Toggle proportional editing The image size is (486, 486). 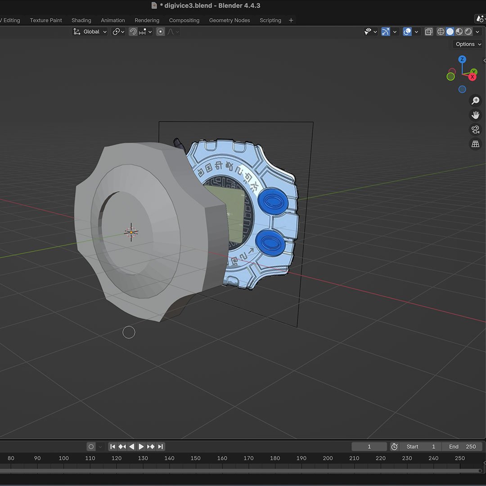coord(160,31)
